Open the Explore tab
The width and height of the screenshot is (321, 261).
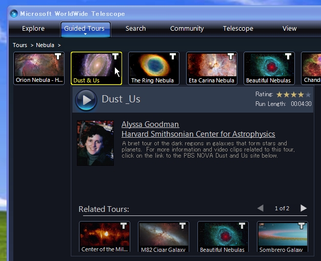33,29
